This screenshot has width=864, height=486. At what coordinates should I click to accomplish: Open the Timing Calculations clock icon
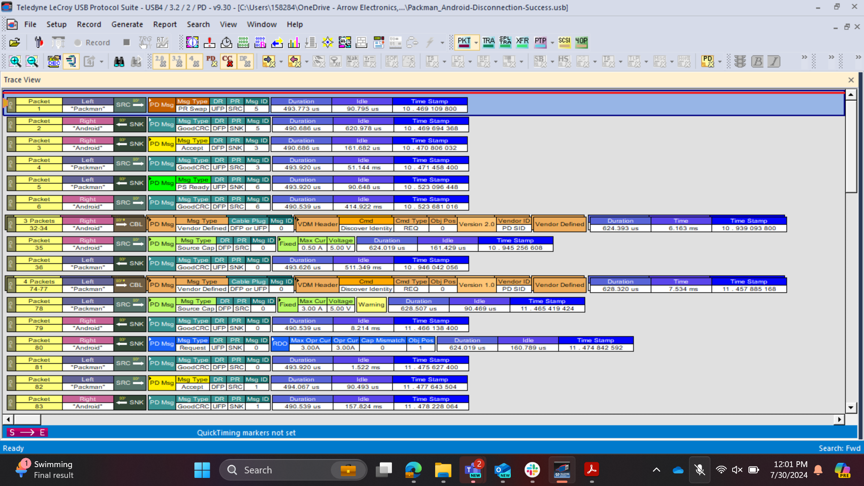pyautogui.click(x=226, y=42)
